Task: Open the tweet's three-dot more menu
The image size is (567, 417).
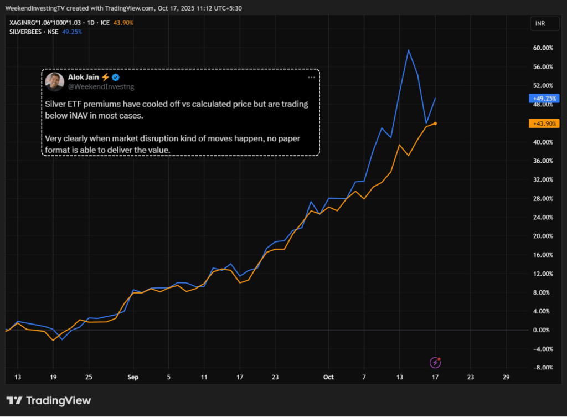Action: [311, 78]
